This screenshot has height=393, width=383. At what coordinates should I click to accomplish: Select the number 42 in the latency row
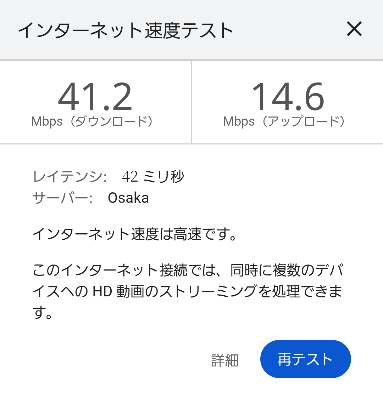[129, 177]
